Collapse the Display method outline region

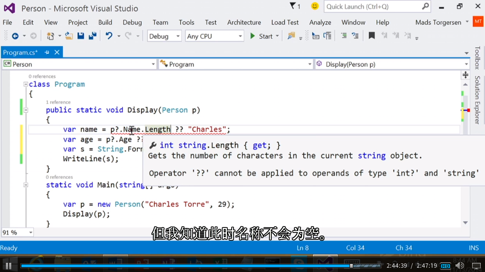26,110
